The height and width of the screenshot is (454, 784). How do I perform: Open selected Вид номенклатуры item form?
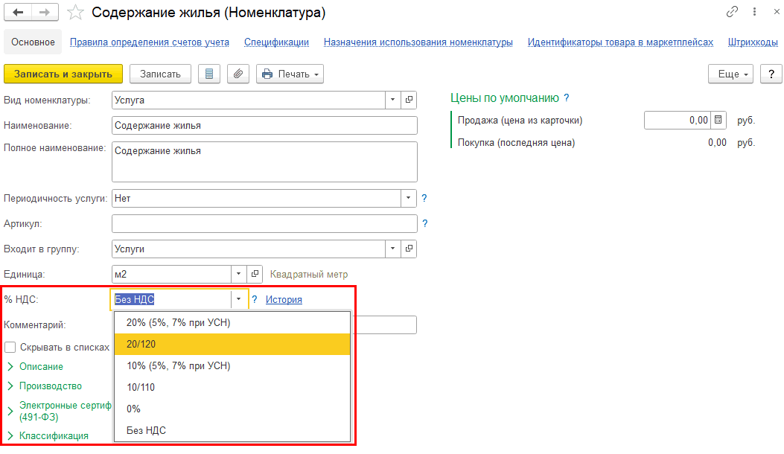coord(409,99)
